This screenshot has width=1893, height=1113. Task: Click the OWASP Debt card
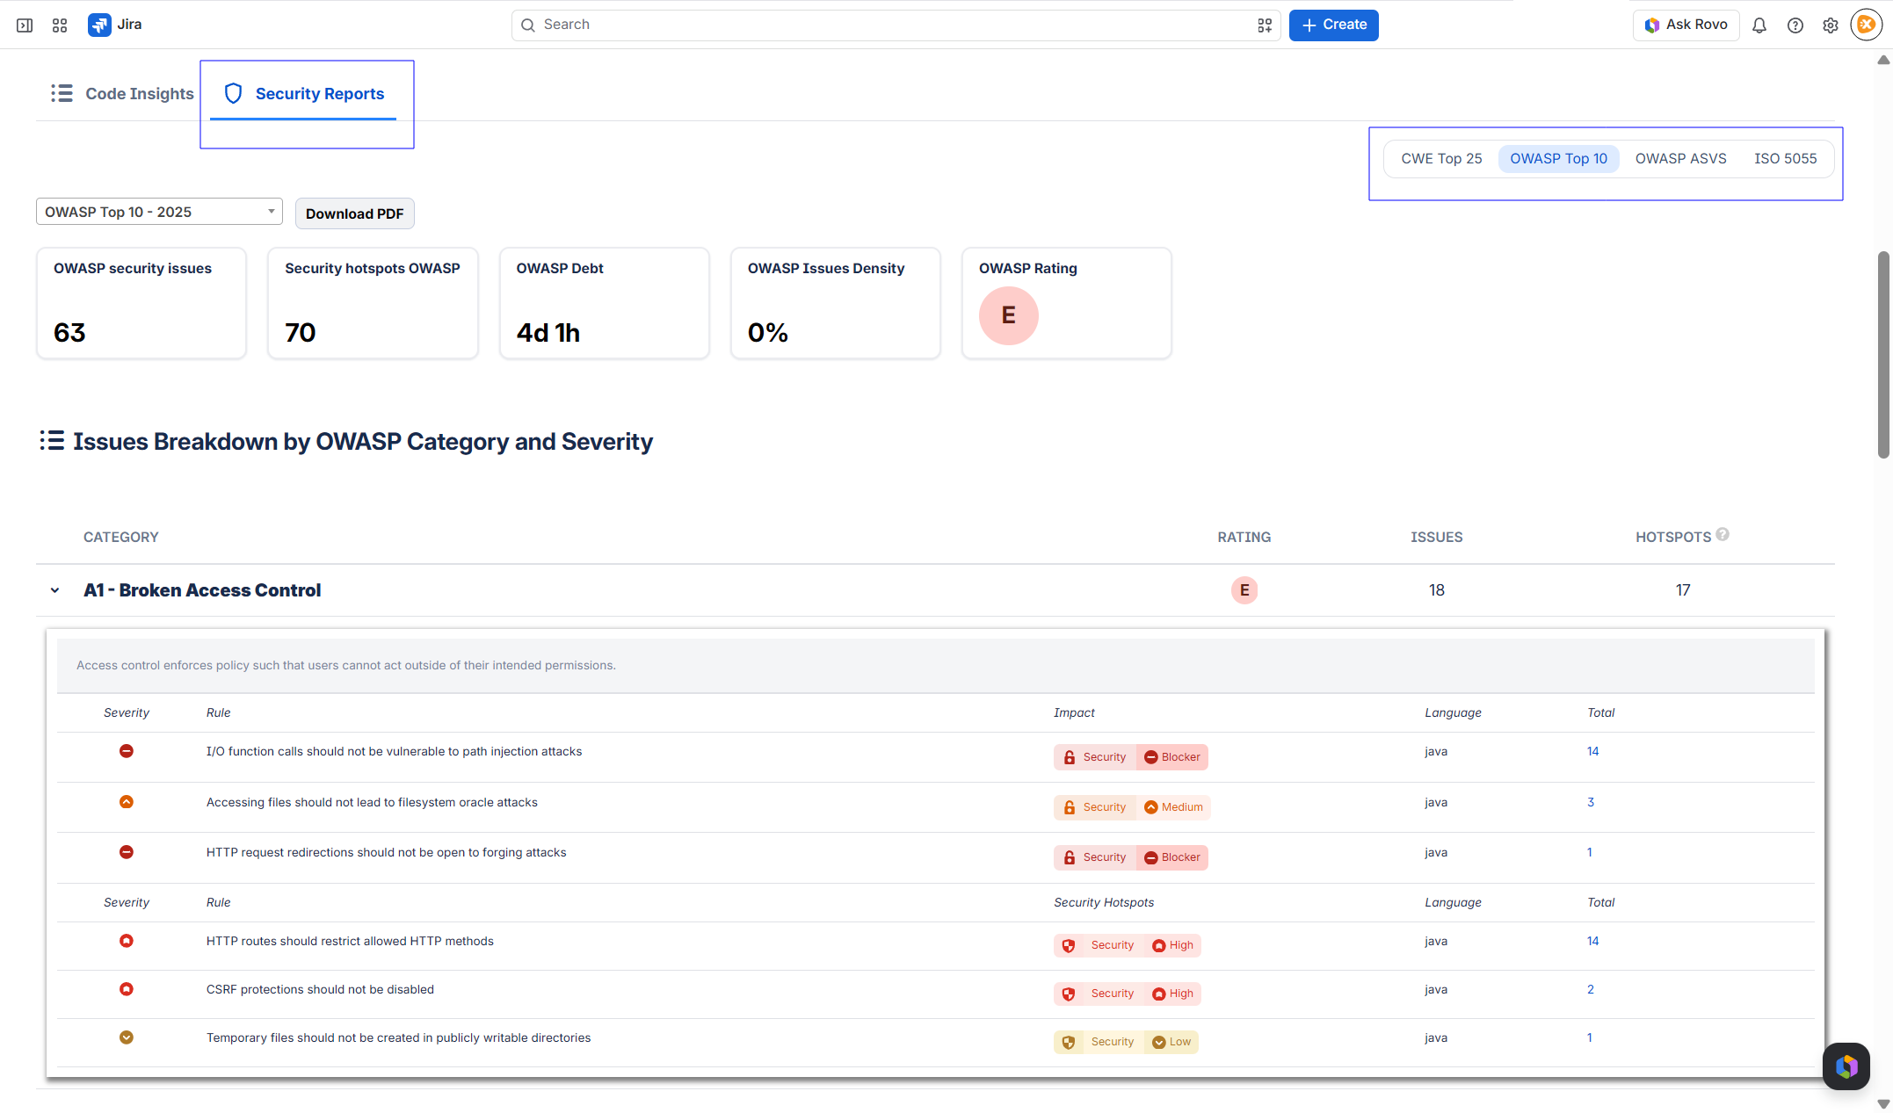[x=605, y=303]
